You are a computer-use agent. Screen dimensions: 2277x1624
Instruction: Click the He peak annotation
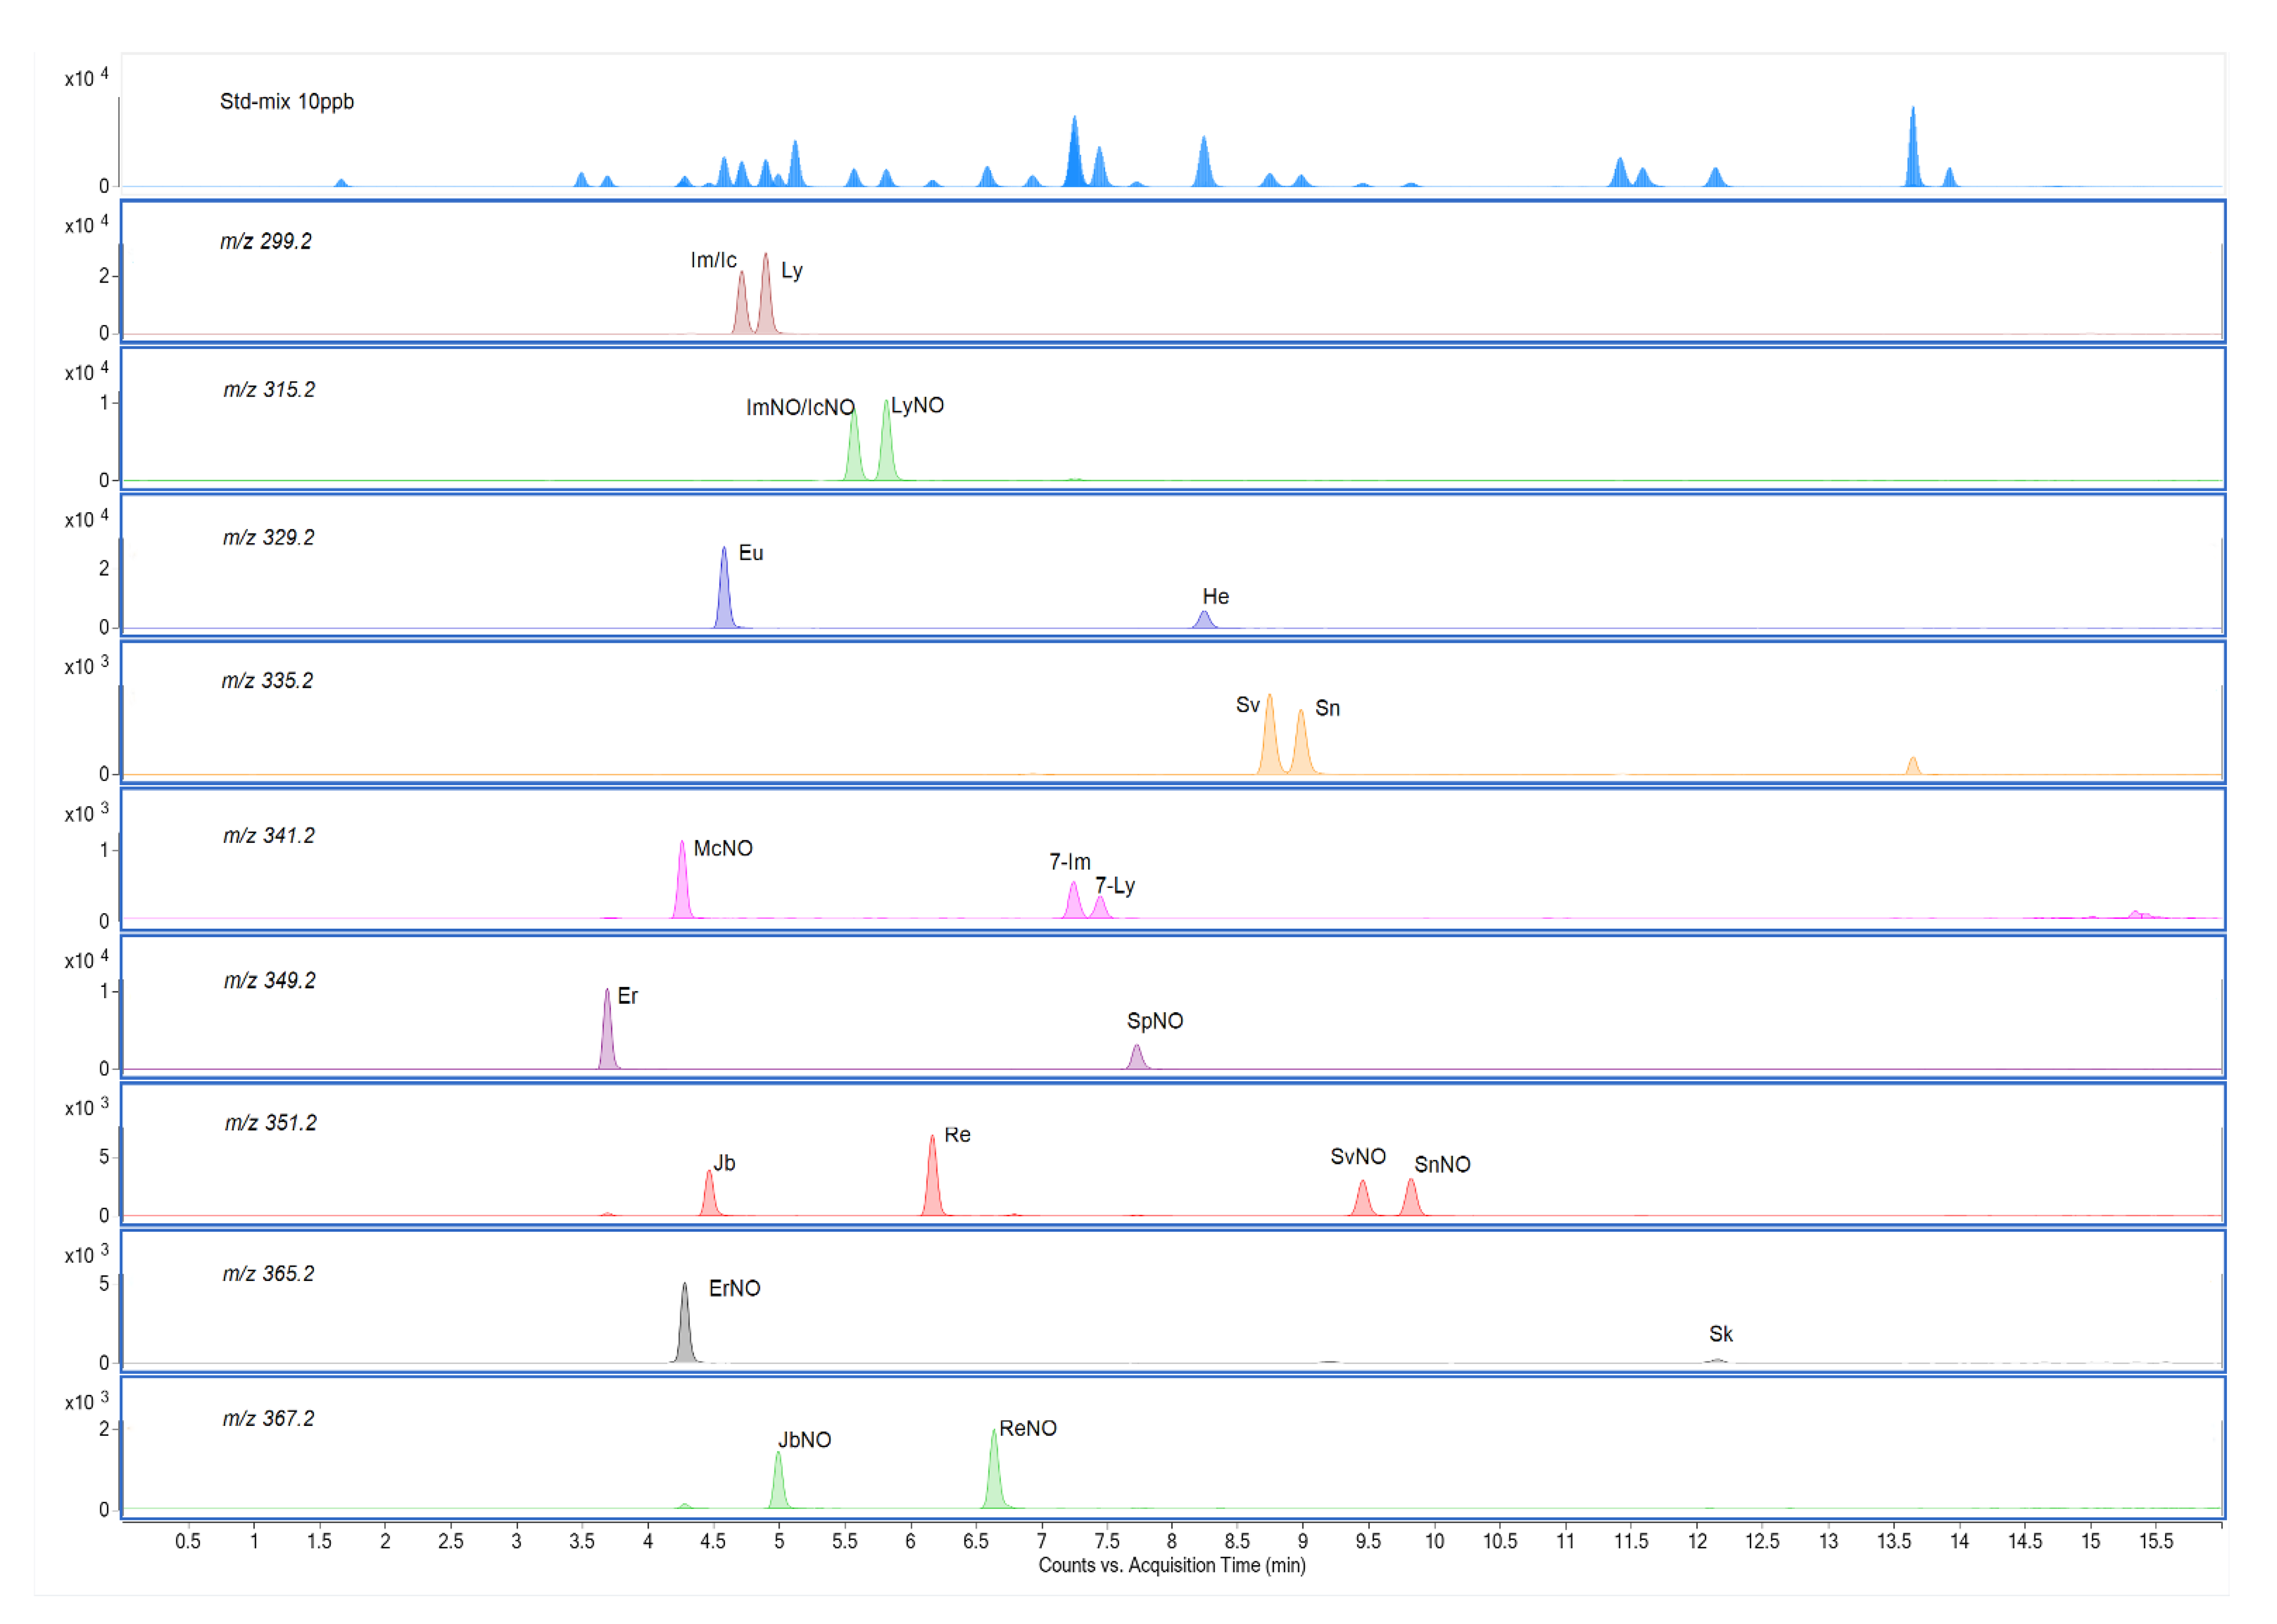coord(1216,597)
